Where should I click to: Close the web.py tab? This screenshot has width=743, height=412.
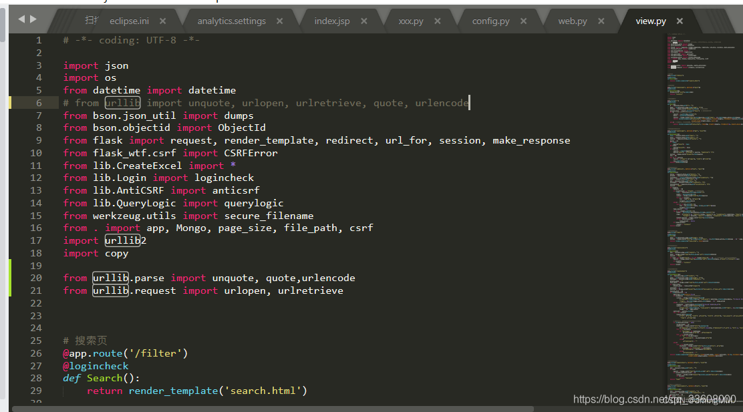[x=601, y=21]
